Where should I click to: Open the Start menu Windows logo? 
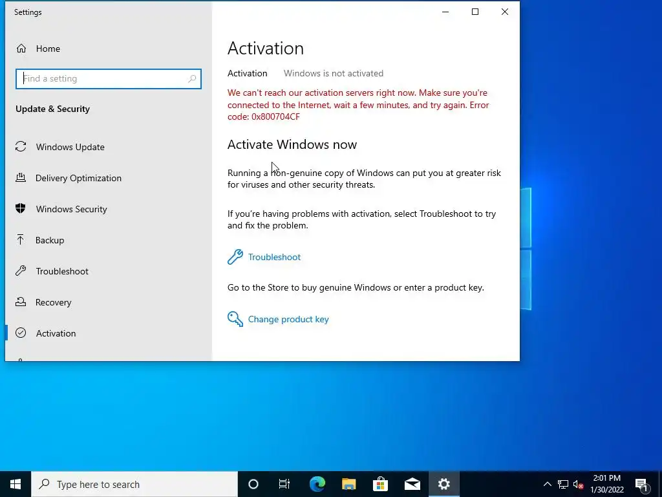pos(16,484)
